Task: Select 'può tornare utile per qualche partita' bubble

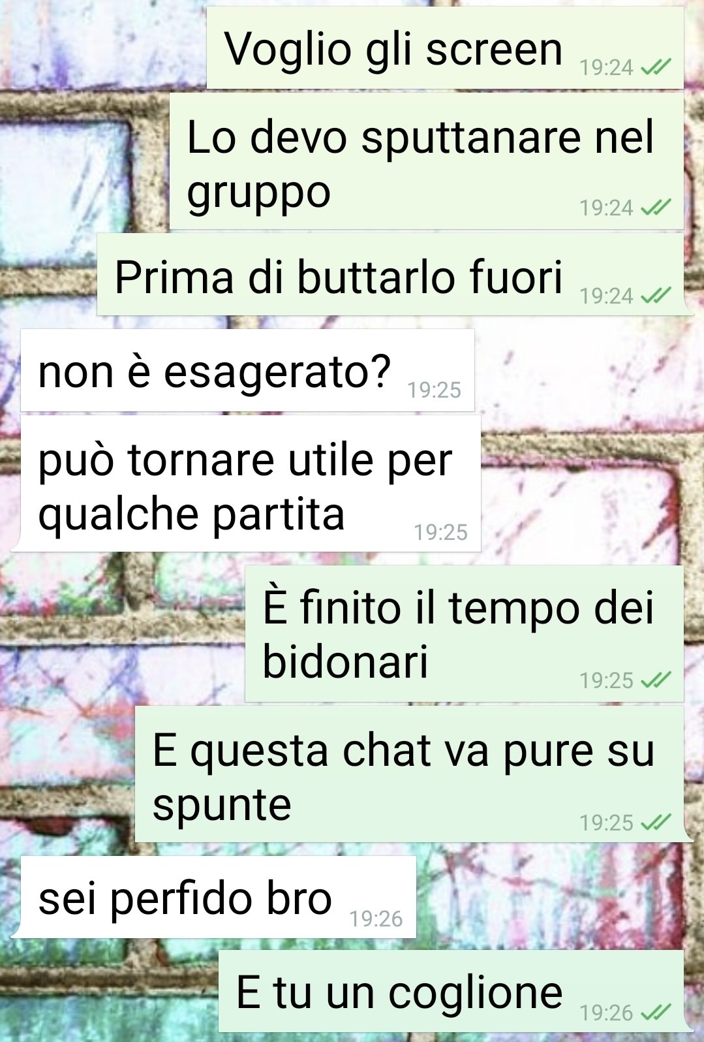Action: [x=246, y=483]
